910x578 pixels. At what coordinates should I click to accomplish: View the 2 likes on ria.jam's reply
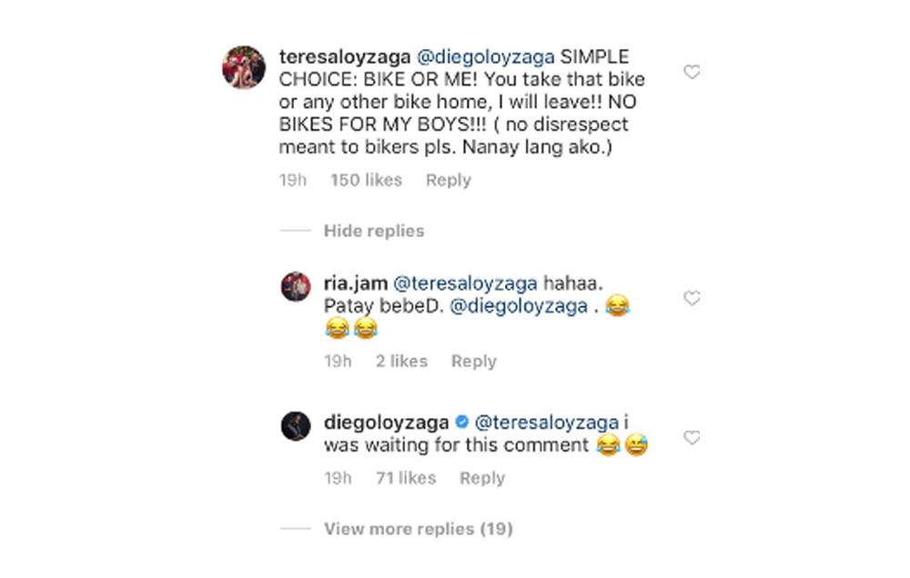tap(401, 361)
